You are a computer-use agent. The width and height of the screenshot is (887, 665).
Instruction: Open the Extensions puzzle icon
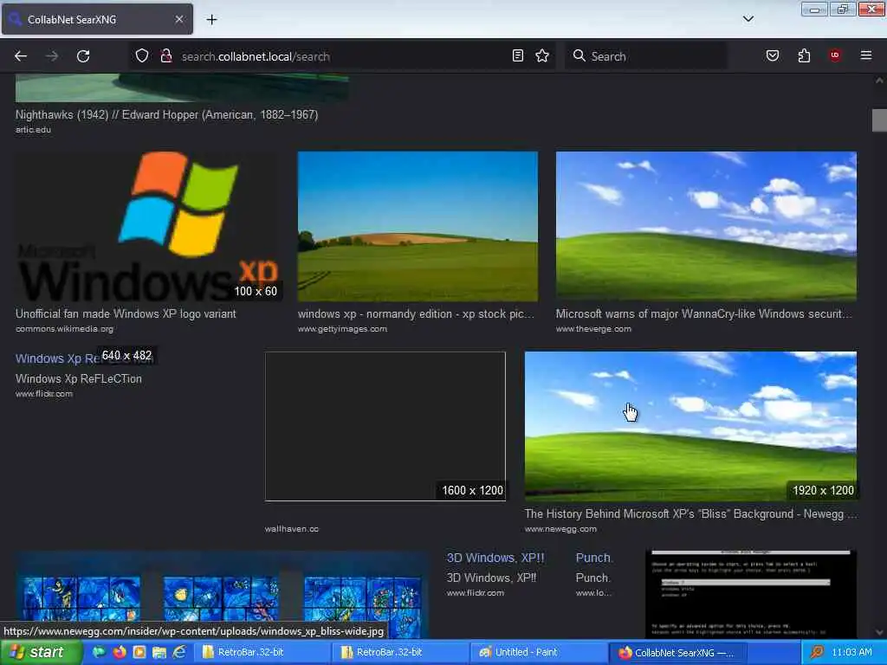(x=804, y=55)
